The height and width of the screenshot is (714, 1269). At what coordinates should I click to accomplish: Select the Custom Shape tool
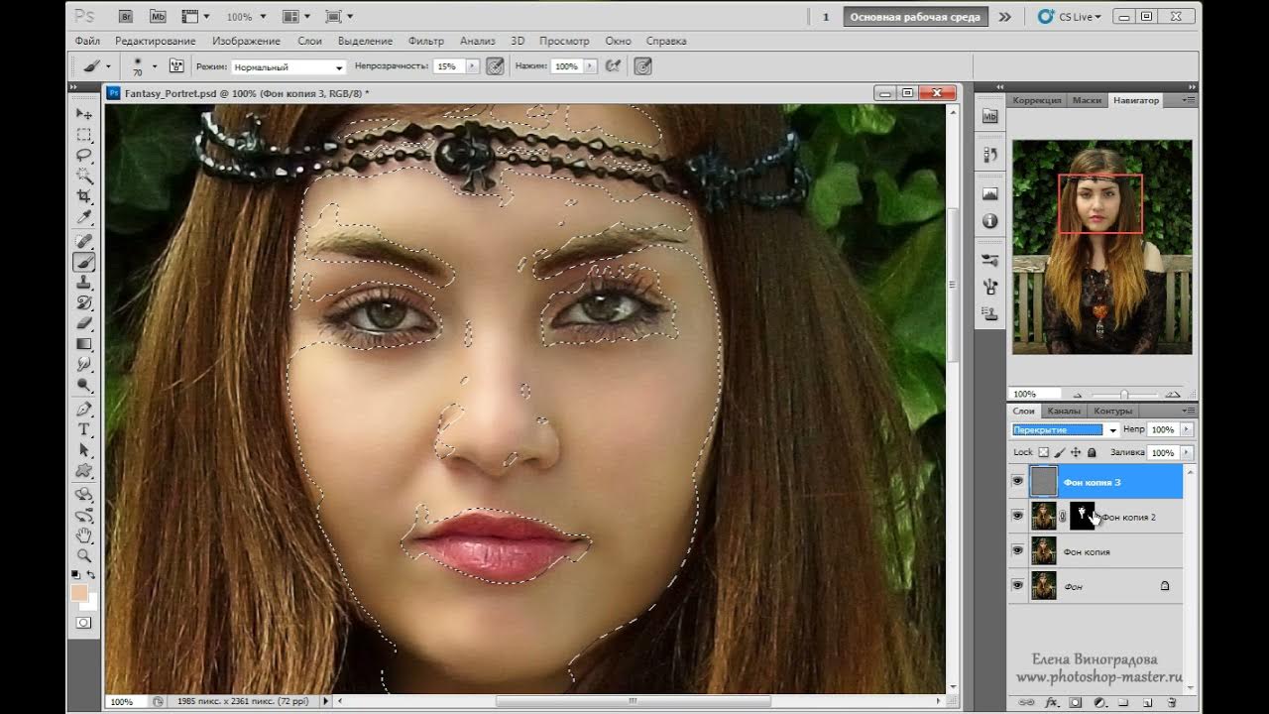[x=84, y=471]
